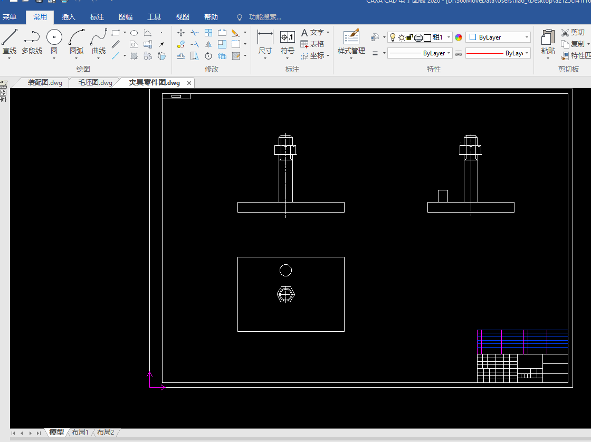Image resolution: width=591 pixels, height=442 pixels.
Task: Toggle layer freeze sun icon
Action: (402, 37)
